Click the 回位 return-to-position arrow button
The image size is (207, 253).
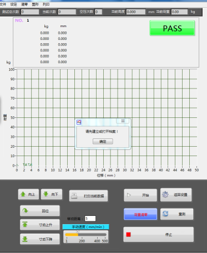pyautogui.click(x=40, y=211)
